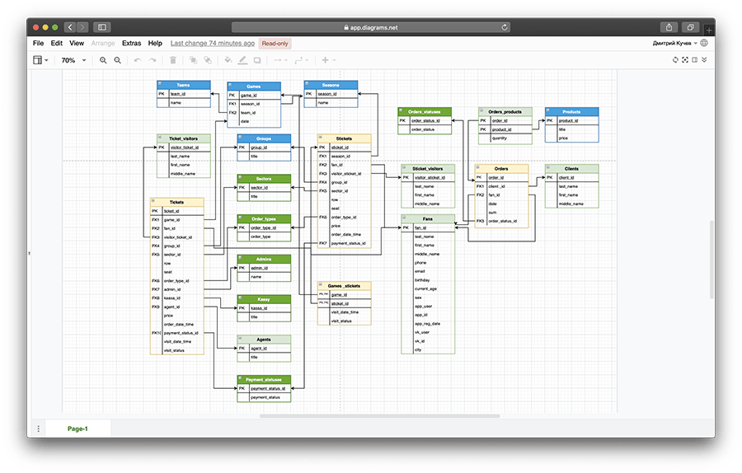This screenshot has width=742, height=473.
Task: Expand the insert plus dropdown
Action: pos(328,60)
